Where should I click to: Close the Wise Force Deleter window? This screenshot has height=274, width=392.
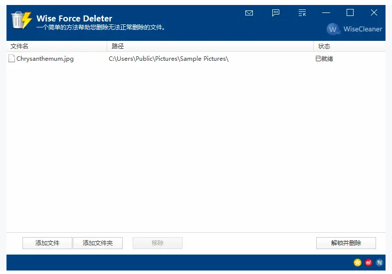[x=374, y=12]
